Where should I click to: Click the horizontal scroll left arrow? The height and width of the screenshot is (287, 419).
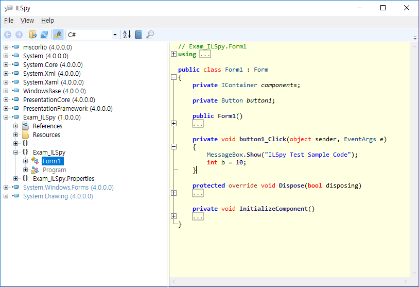coord(174,281)
